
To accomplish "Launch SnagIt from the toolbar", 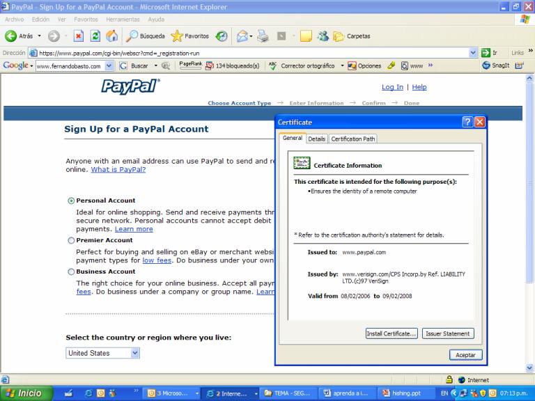I will tap(496, 65).
